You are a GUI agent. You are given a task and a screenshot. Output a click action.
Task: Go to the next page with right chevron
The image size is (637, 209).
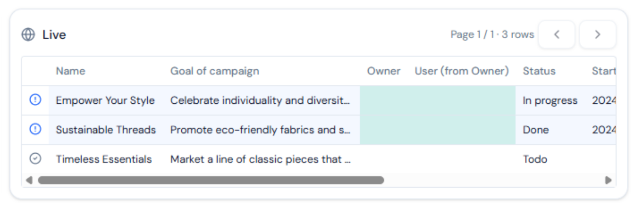[x=598, y=35]
